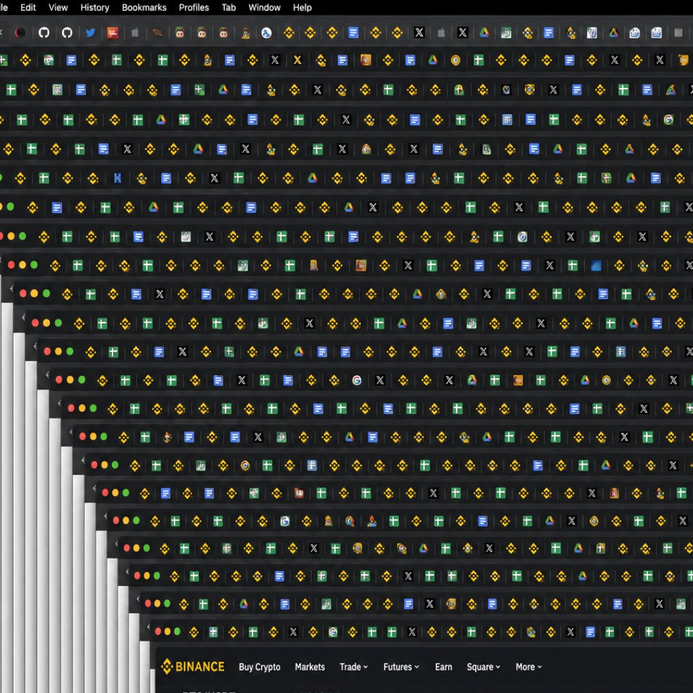Select the blue bar-chart favicon tab
The width and height of the screenshot is (693, 693).
pyautogui.click(x=596, y=266)
